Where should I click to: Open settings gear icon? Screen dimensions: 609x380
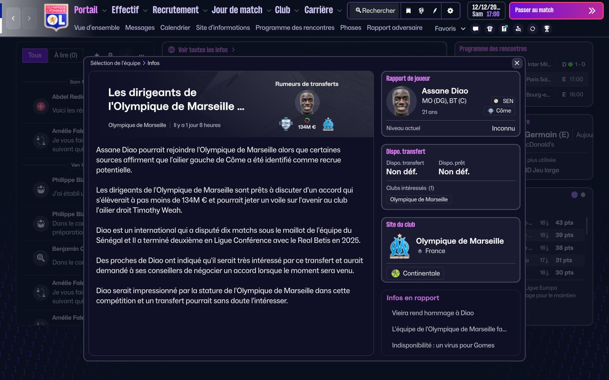coord(450,10)
